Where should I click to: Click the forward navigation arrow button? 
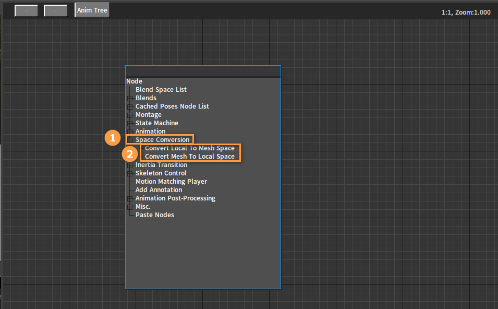click(55, 11)
